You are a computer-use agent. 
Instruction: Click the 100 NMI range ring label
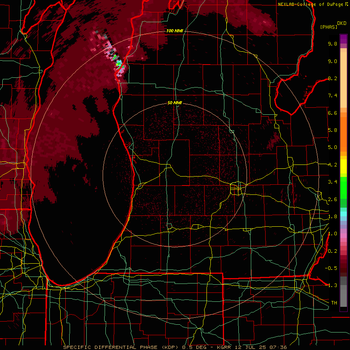point(175,31)
